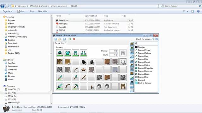Open Local Disk (C:) in navigation pane
The image size is (202, 113).
pos(14,89)
